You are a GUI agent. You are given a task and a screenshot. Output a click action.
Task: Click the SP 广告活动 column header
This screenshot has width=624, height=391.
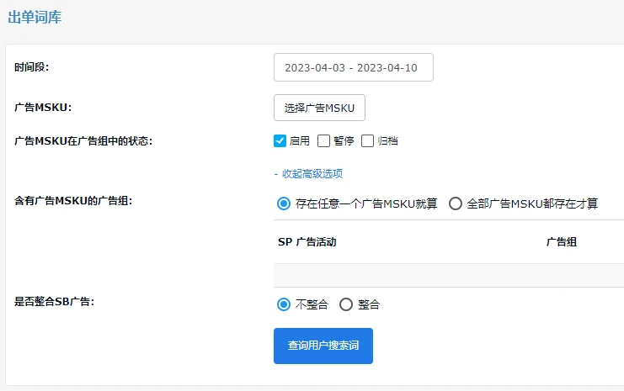[307, 242]
